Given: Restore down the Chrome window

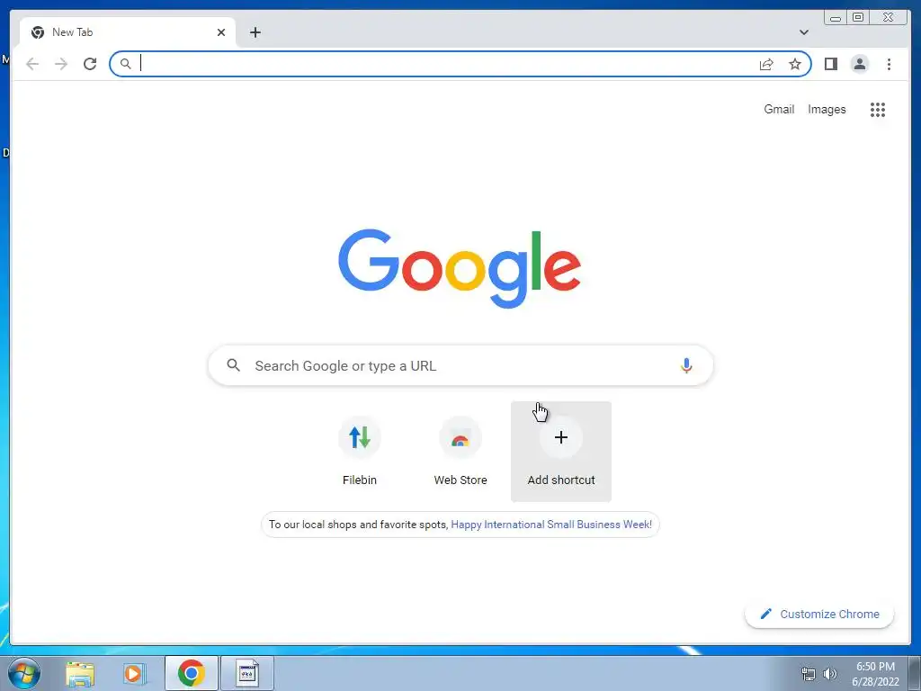Looking at the screenshot, I should [x=857, y=17].
